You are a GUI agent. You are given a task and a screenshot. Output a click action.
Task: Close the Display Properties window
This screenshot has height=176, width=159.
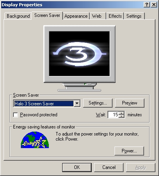coord(154,5)
